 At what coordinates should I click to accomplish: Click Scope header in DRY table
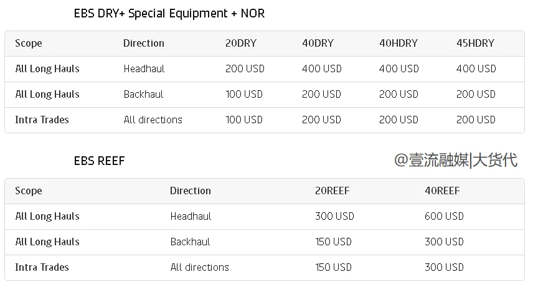29,44
